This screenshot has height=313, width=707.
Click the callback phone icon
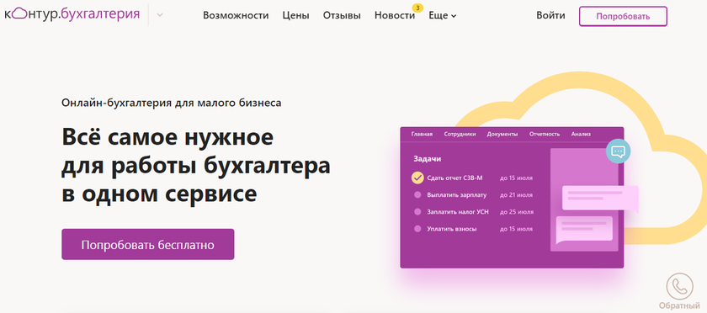click(679, 286)
